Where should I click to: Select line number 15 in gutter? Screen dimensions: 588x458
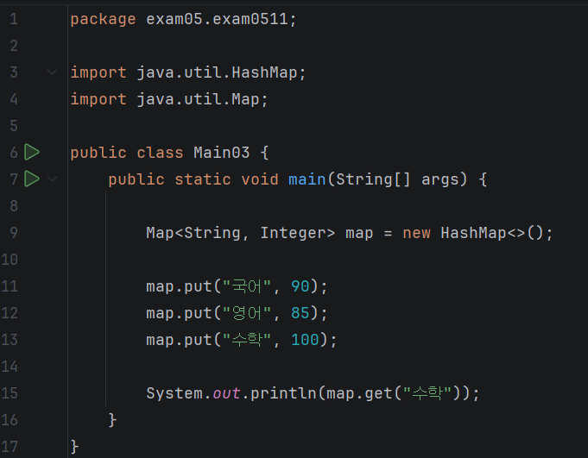(x=9, y=392)
